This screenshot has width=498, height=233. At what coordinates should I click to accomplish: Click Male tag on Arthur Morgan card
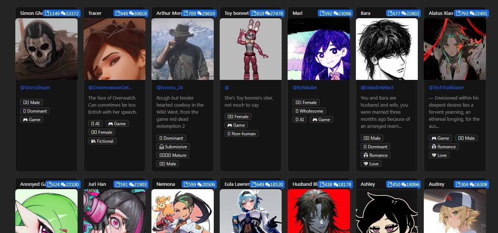pyautogui.click(x=167, y=164)
